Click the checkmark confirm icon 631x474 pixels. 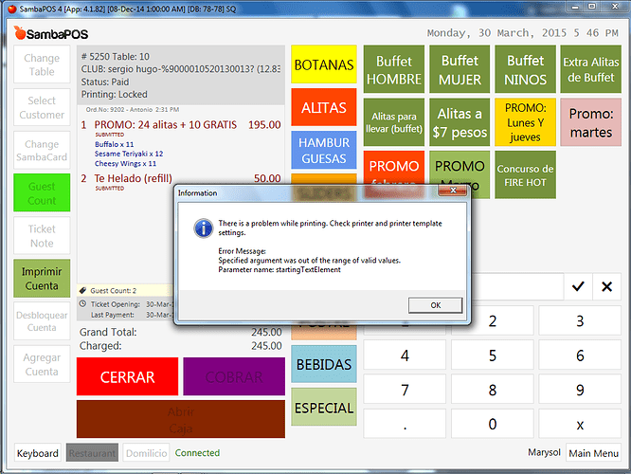(x=577, y=286)
